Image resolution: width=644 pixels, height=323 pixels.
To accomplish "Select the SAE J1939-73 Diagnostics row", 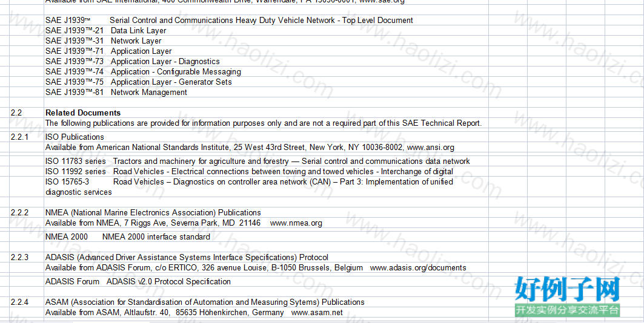I will (x=133, y=62).
